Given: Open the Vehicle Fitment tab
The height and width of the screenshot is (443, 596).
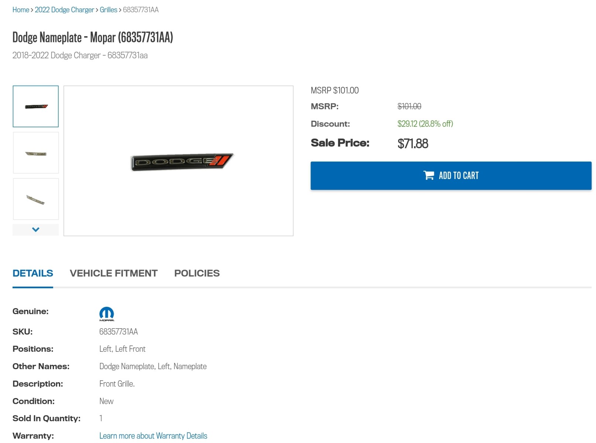Looking at the screenshot, I should (113, 273).
